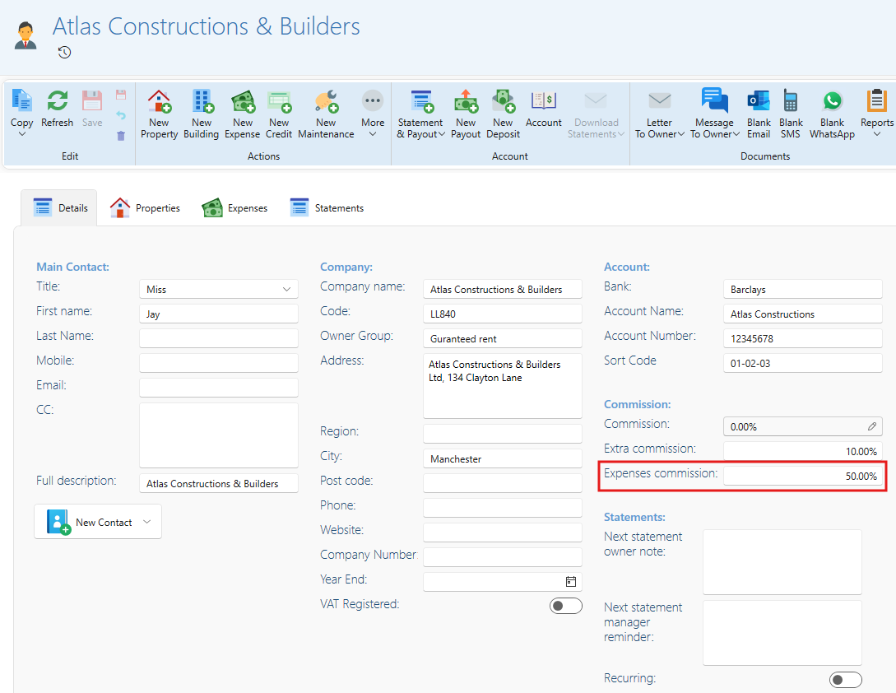The image size is (896, 693).
Task: Compose a Blank WhatsApp message
Action: coord(832,114)
